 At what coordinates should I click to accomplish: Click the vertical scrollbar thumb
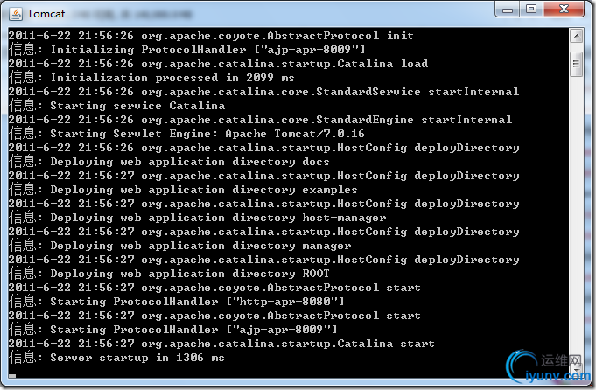pos(577,64)
